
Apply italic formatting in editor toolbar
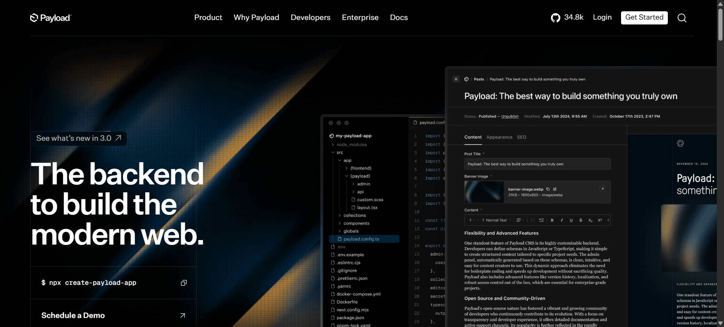point(561,220)
